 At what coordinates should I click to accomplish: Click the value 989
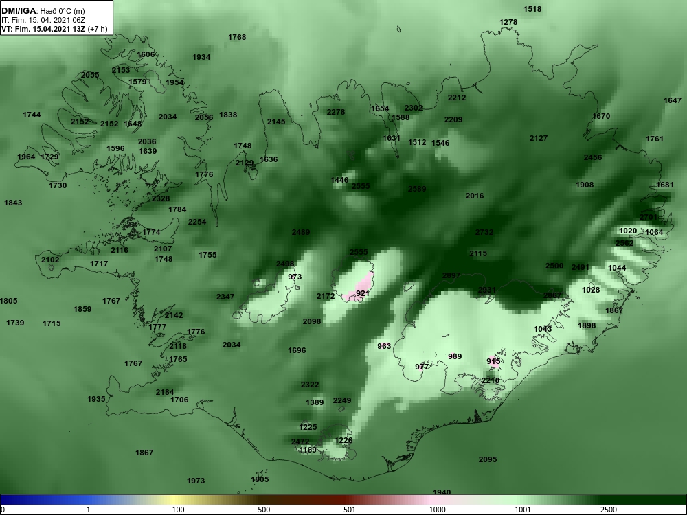click(x=455, y=357)
